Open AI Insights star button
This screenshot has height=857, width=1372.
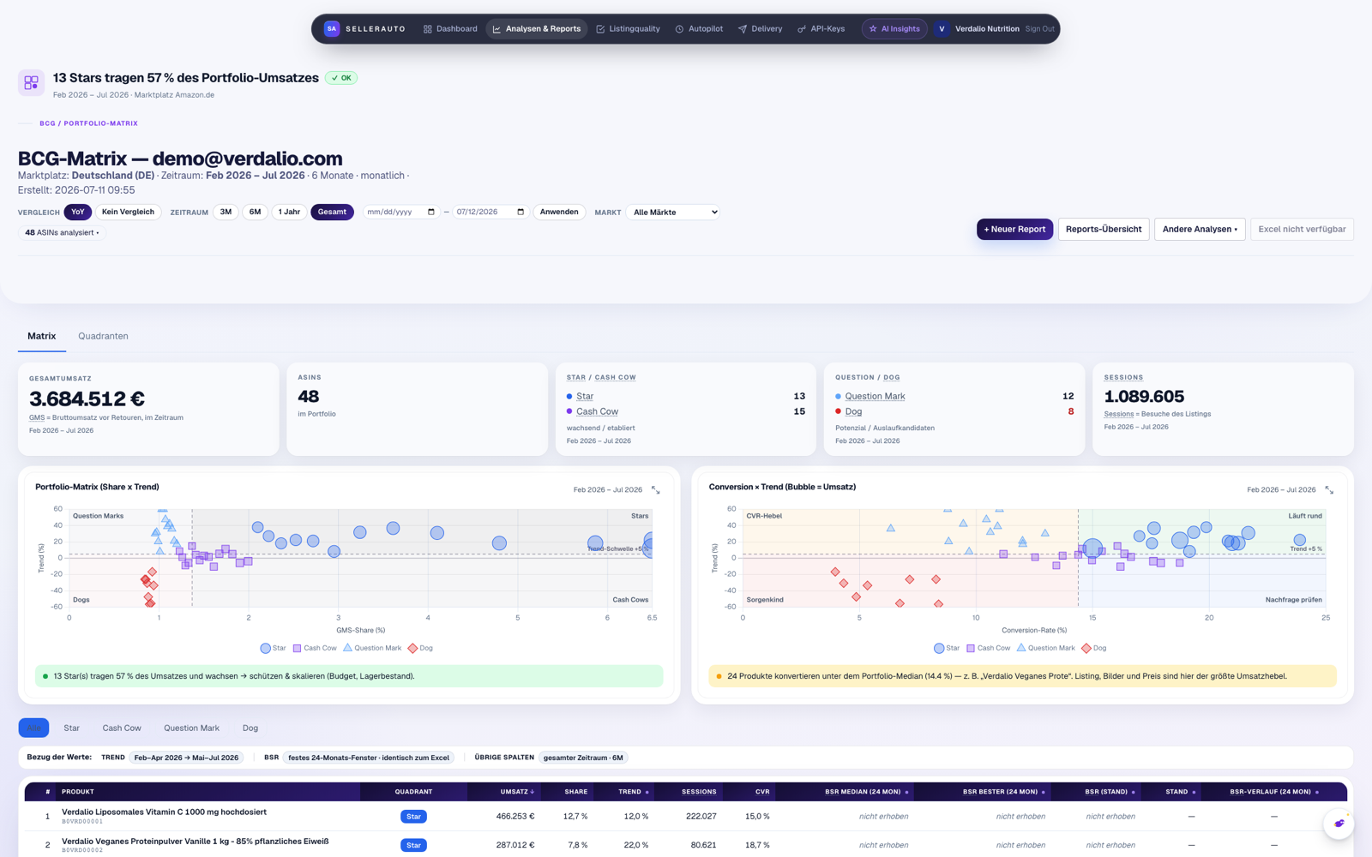point(894,29)
